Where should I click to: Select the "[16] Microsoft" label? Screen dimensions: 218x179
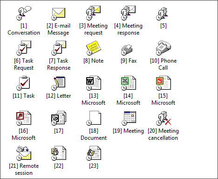[24, 134]
